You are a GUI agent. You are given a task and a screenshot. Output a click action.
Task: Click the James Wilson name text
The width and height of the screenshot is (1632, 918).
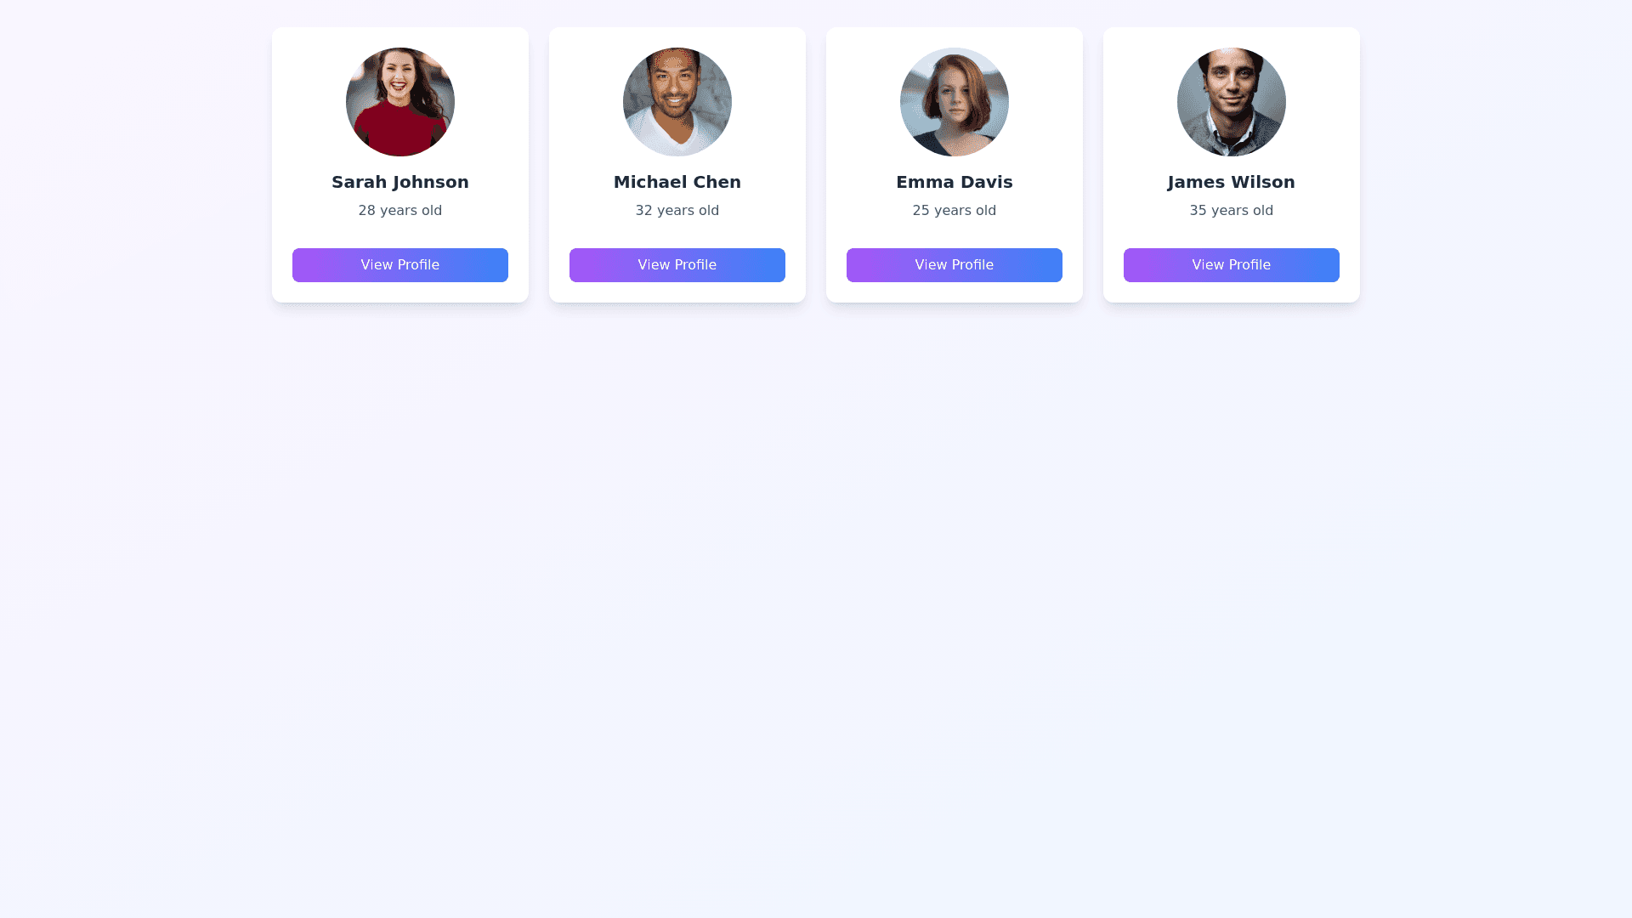click(1231, 182)
